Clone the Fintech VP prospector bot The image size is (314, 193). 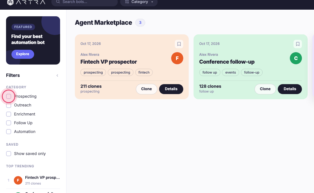tap(146, 89)
